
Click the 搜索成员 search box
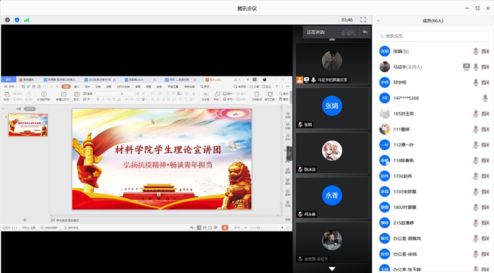click(435, 36)
